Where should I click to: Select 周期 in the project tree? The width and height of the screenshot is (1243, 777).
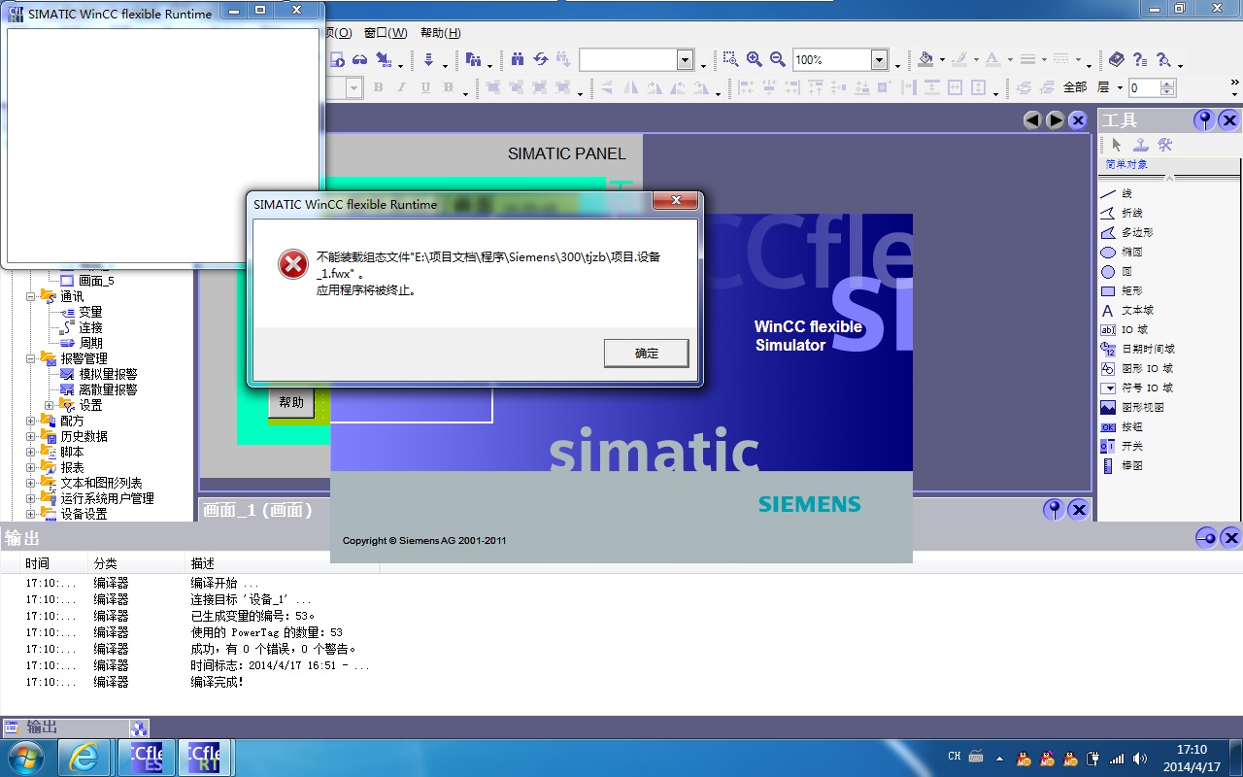point(90,343)
